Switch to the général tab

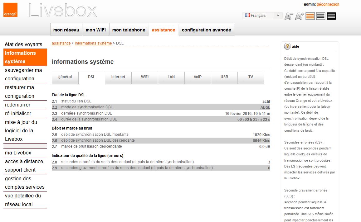(x=65, y=77)
